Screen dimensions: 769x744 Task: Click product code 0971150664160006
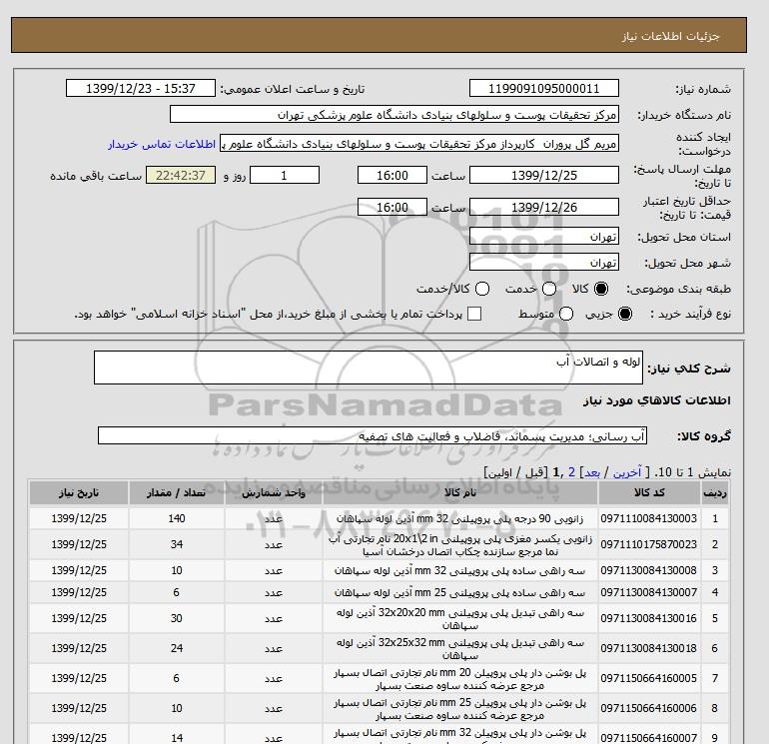(x=649, y=708)
